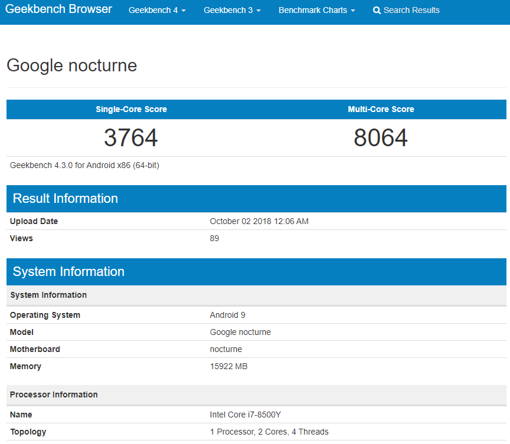Click the Views label
510x444 pixels.
(x=21, y=238)
